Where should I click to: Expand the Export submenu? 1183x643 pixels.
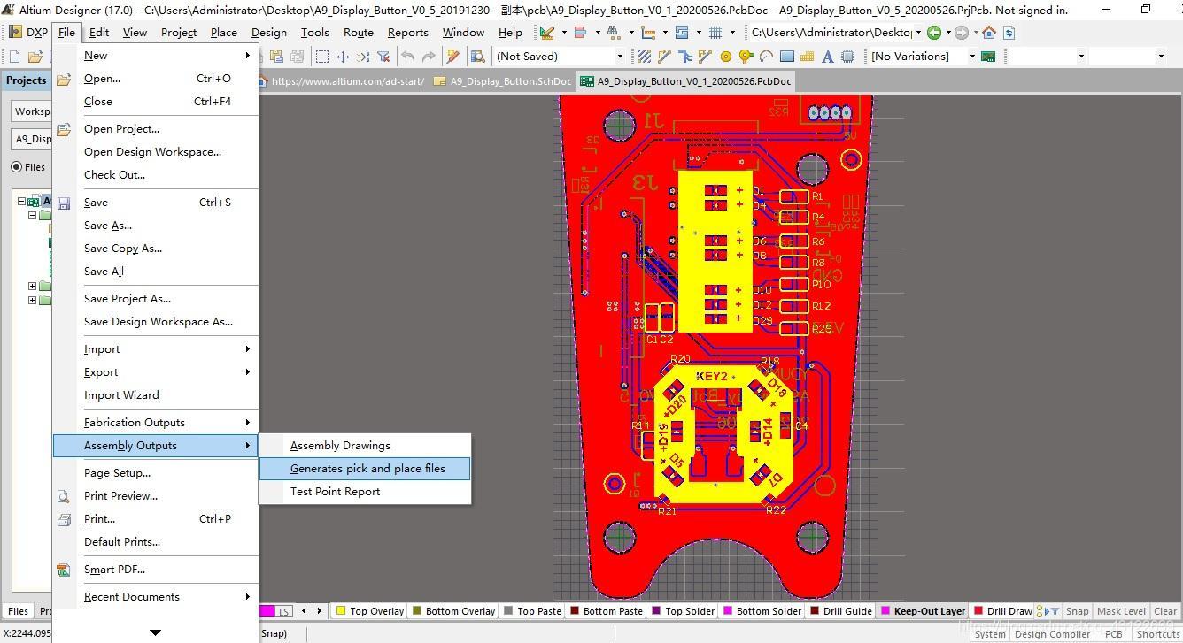156,372
